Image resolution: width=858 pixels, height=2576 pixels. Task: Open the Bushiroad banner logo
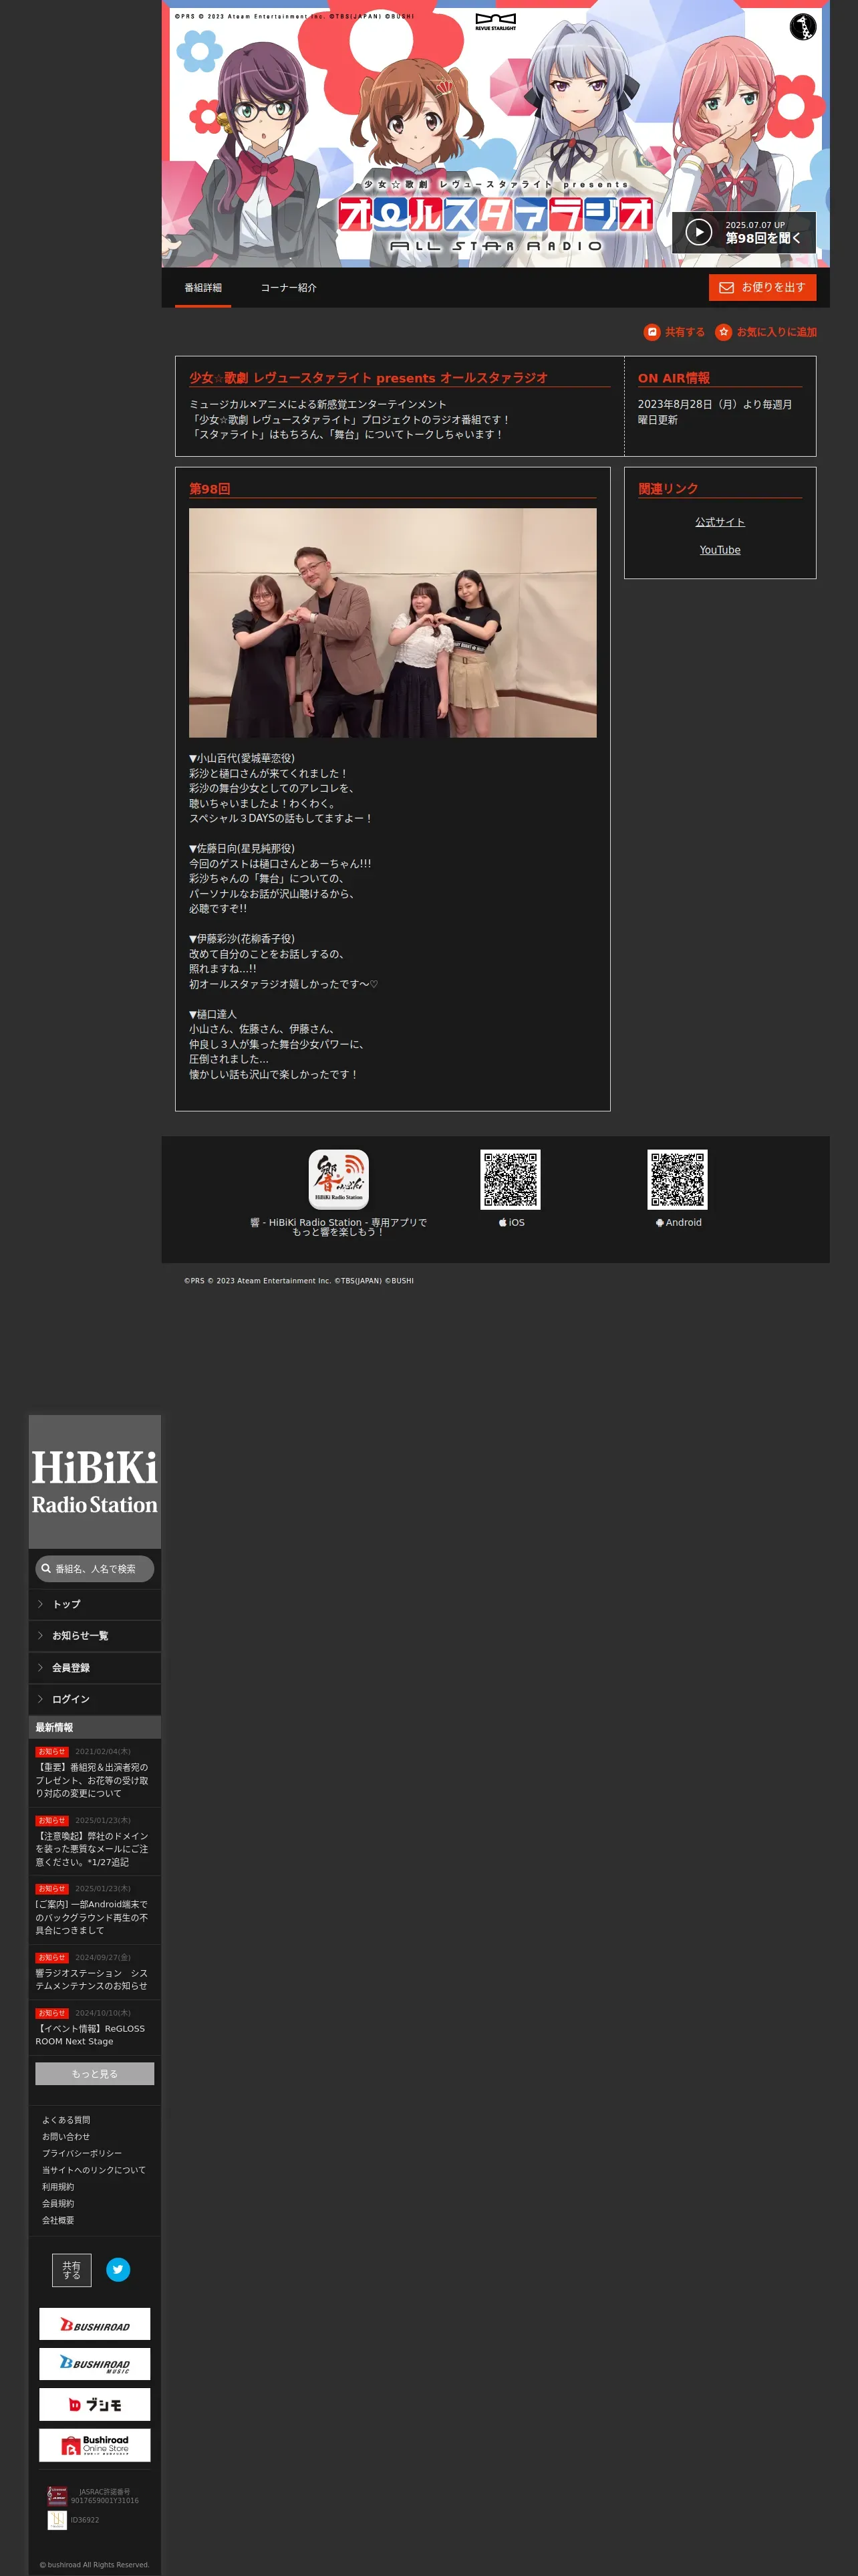95,2323
